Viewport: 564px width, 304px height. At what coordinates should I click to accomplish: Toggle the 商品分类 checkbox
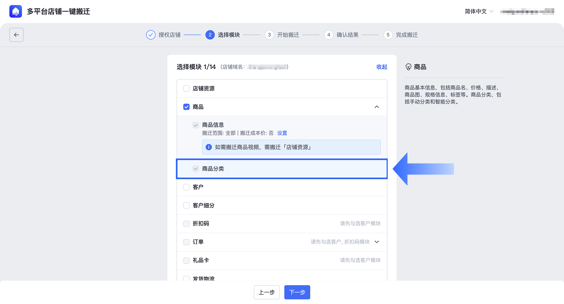pos(196,169)
